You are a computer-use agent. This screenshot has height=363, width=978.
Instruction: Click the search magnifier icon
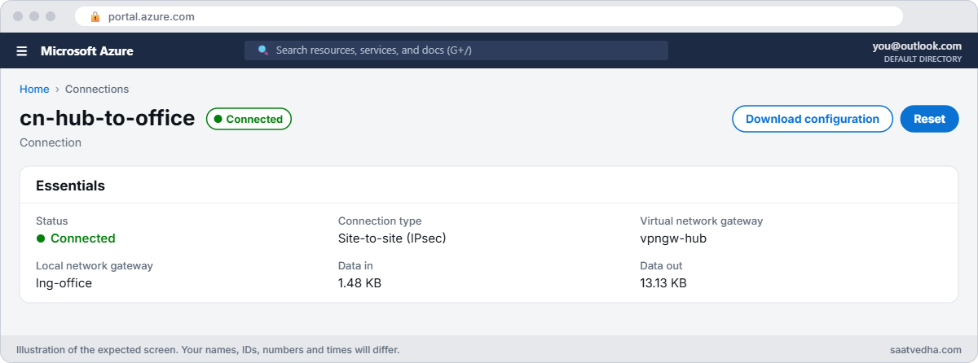[x=263, y=50]
